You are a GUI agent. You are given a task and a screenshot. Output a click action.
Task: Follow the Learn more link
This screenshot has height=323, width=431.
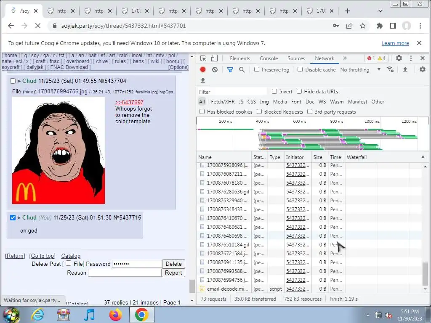[x=395, y=43]
